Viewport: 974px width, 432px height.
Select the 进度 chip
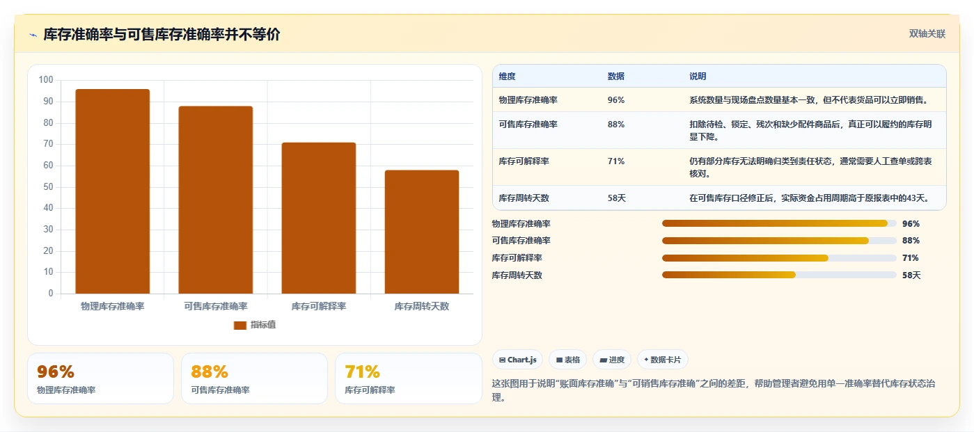[x=612, y=360]
